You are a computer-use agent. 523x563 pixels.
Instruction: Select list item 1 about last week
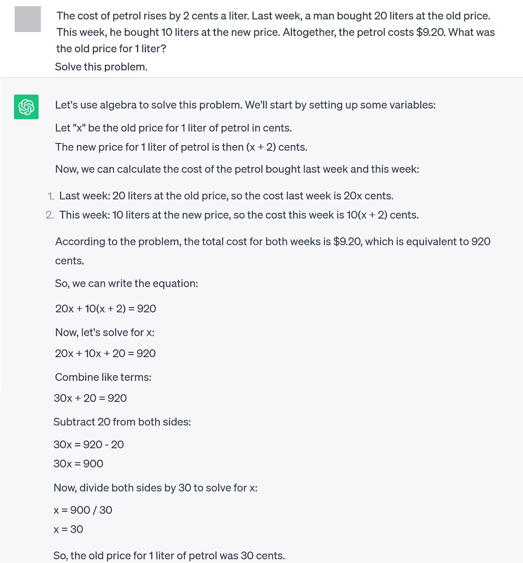coord(226,196)
